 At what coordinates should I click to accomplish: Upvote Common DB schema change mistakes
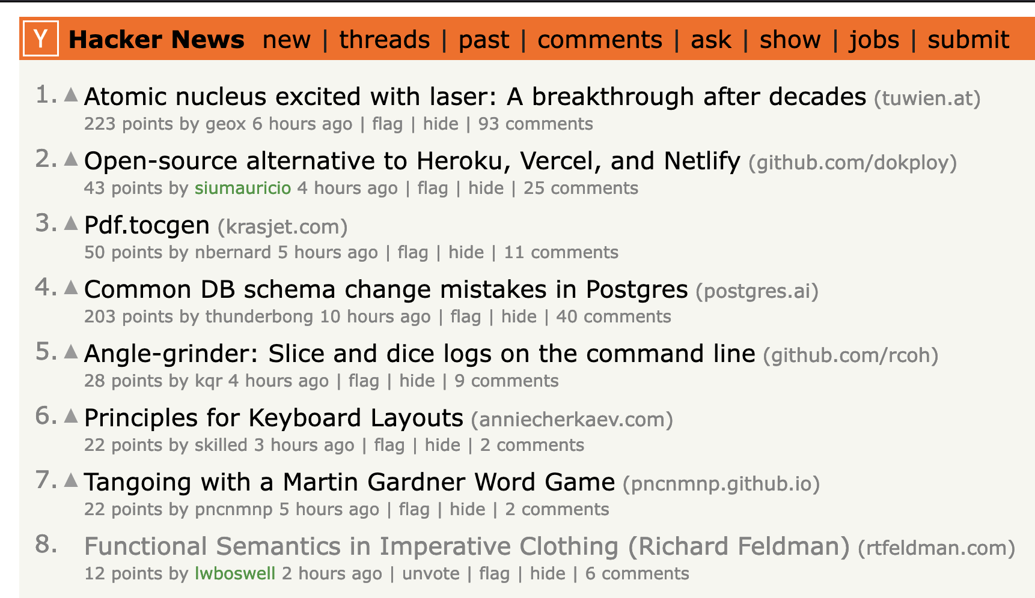(x=71, y=288)
